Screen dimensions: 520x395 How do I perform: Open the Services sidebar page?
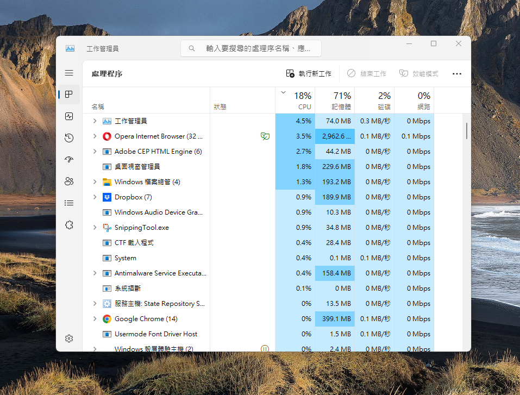point(69,225)
